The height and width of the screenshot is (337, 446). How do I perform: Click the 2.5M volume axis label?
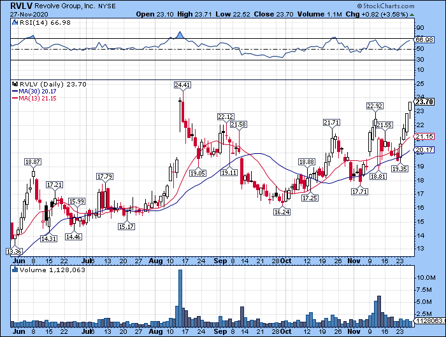(424, 313)
